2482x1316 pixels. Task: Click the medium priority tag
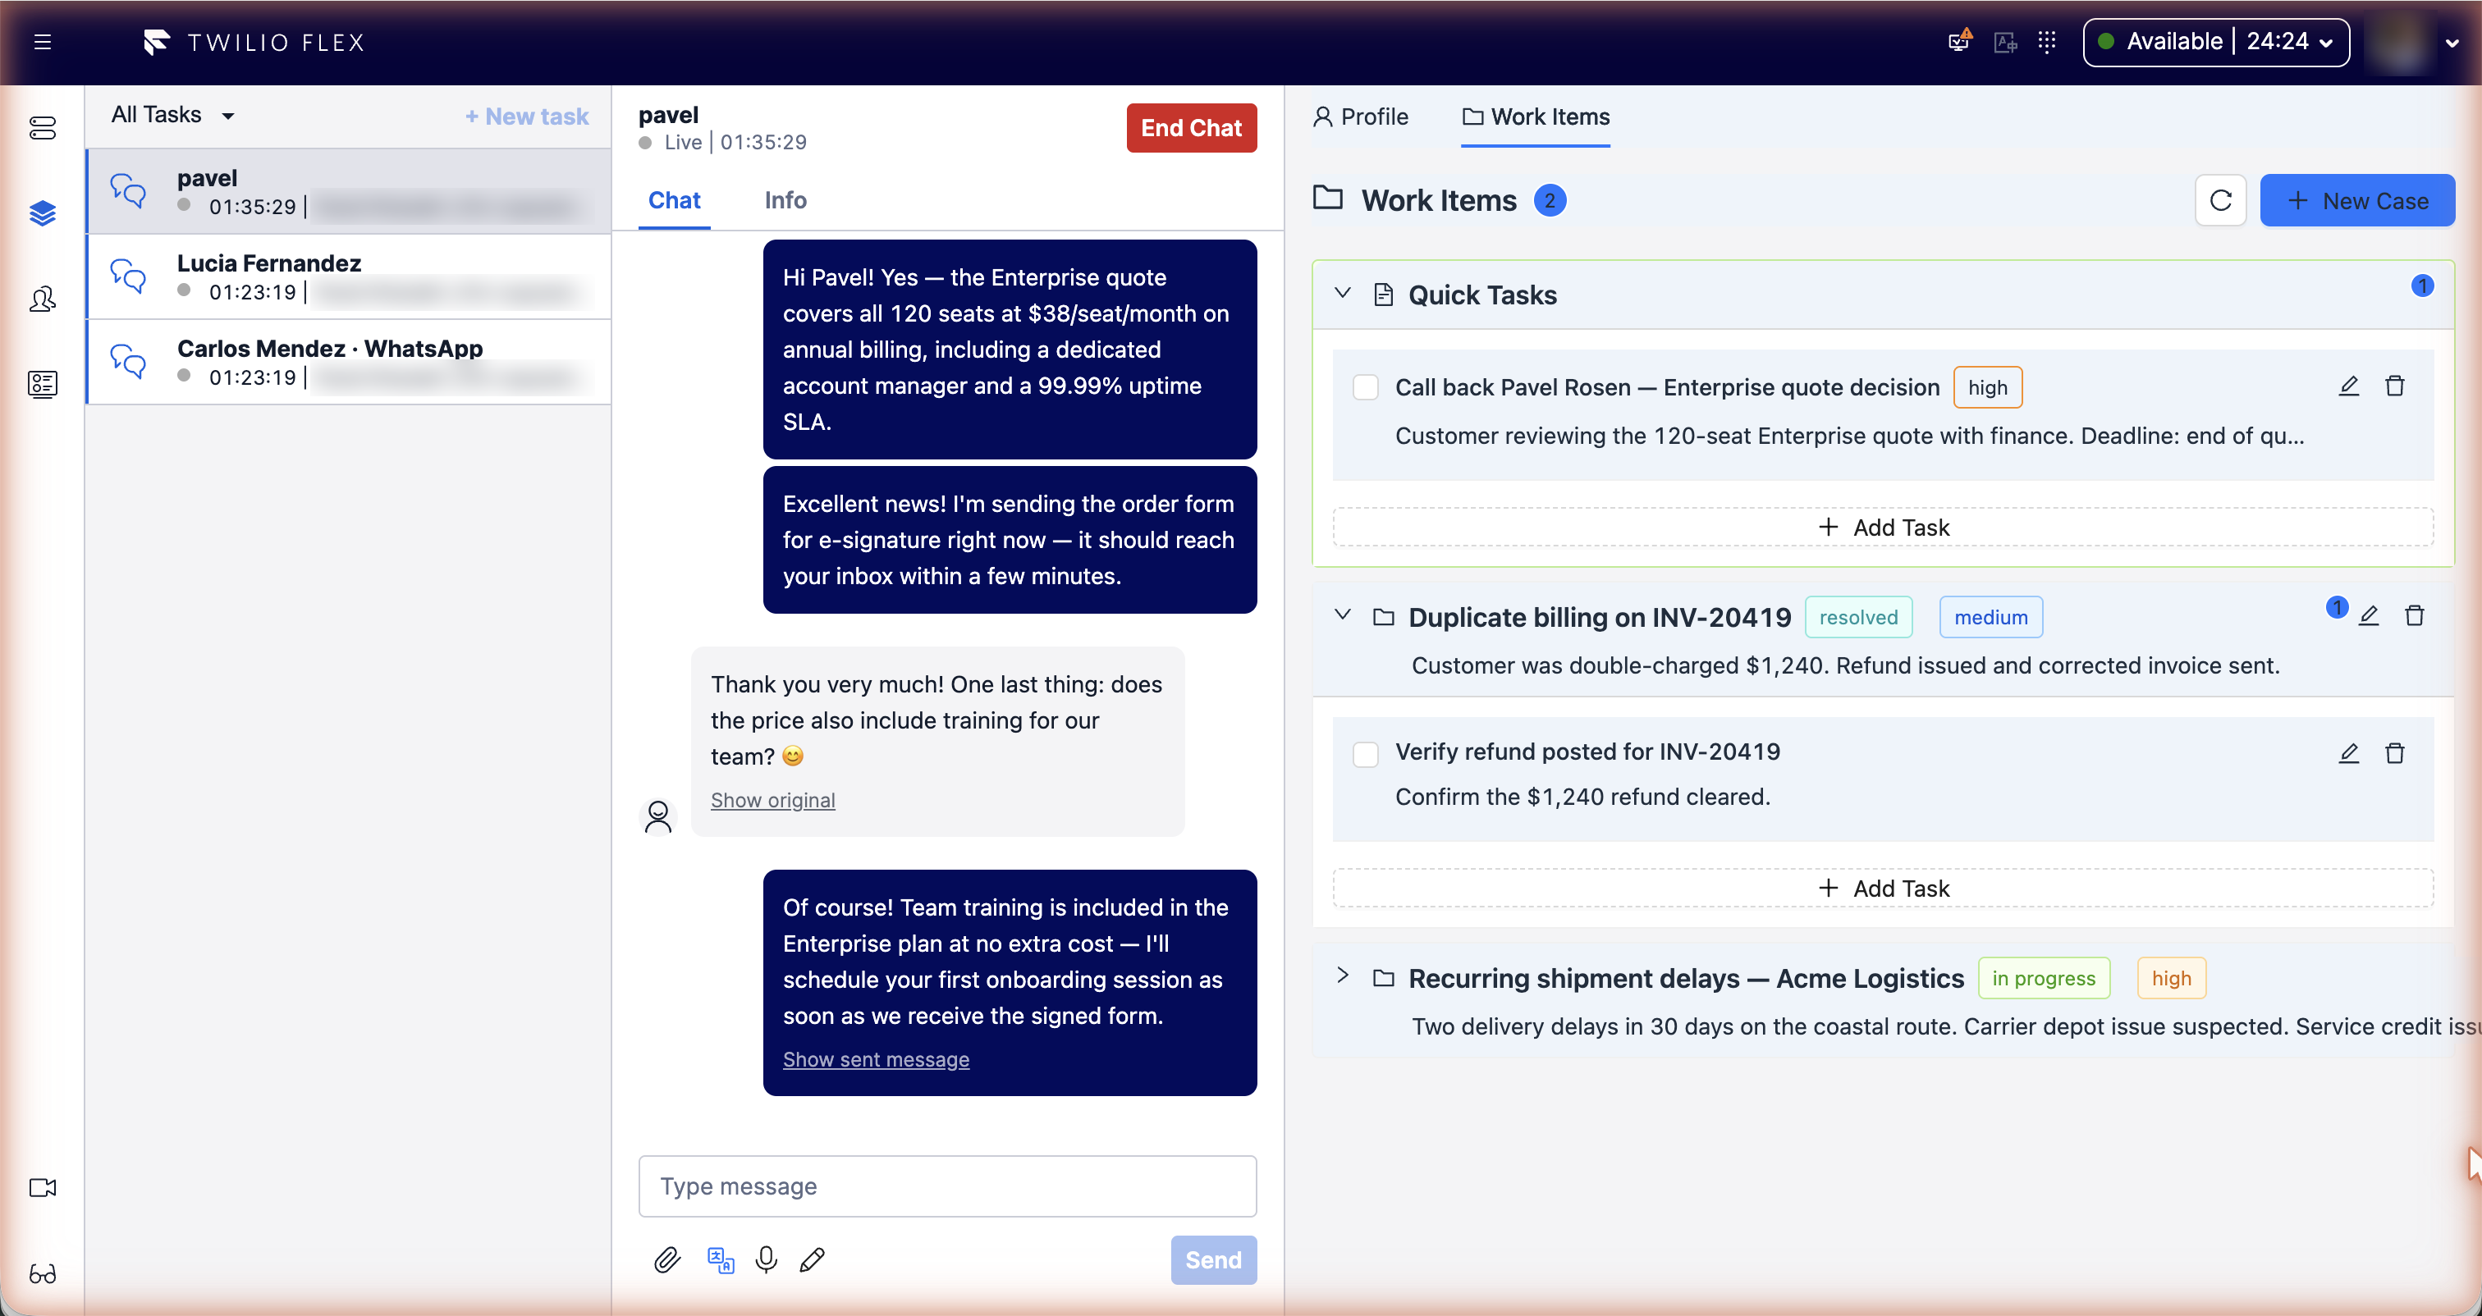1990,618
